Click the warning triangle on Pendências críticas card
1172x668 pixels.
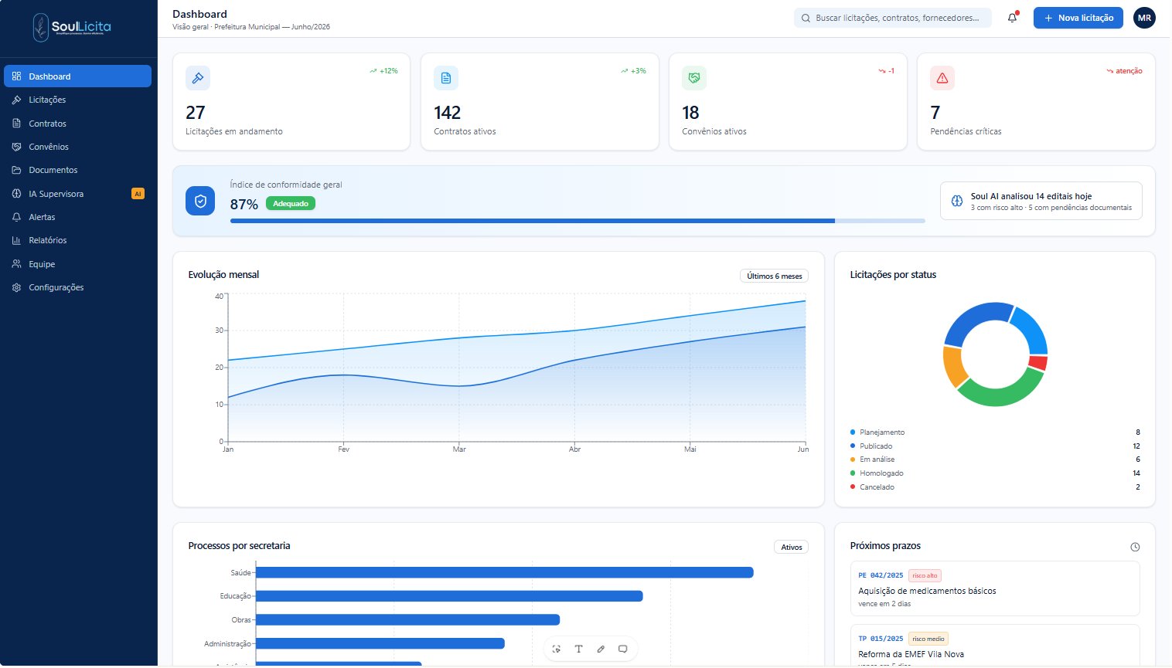[942, 78]
